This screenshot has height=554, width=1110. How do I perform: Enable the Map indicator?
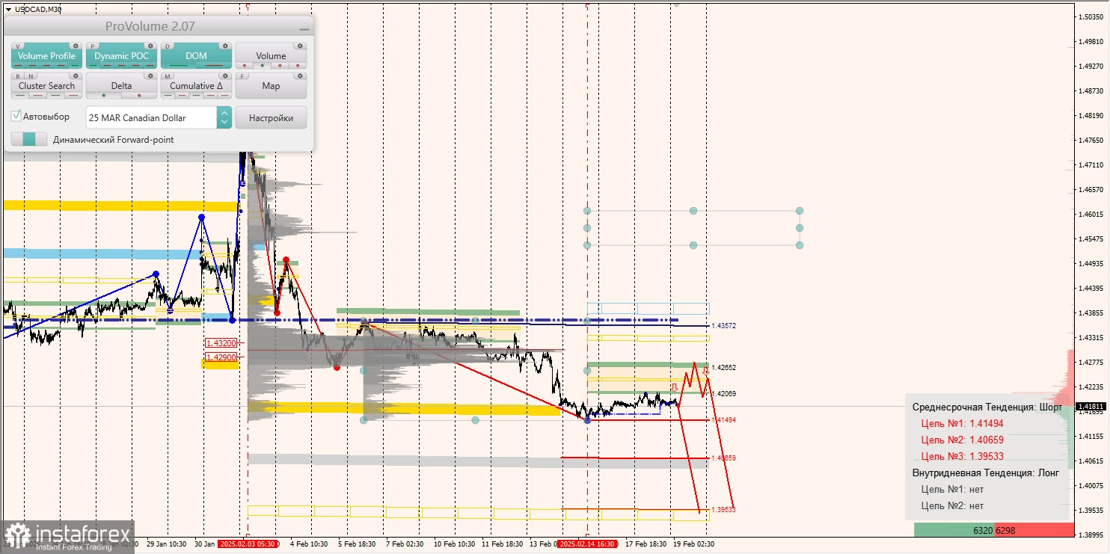point(271,86)
